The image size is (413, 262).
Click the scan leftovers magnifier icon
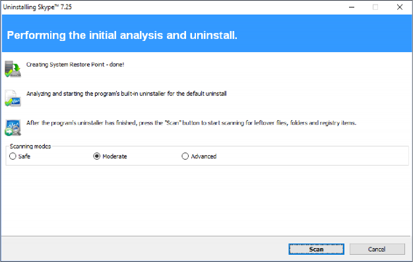(x=13, y=127)
